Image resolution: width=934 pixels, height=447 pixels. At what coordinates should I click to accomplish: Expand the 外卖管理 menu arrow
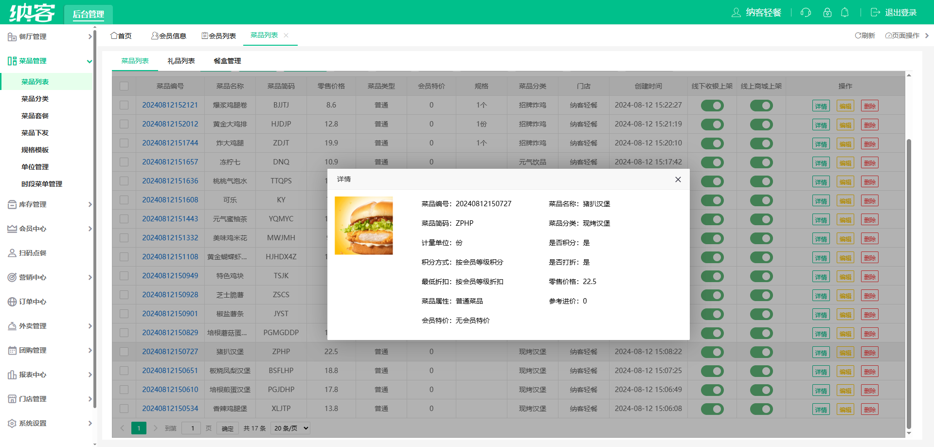[x=90, y=326]
